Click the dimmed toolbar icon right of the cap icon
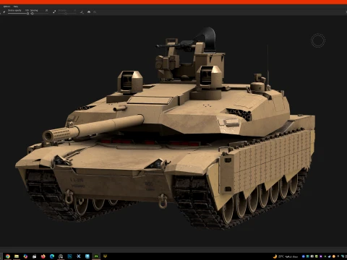The image size is (347, 260). click(95, 12)
